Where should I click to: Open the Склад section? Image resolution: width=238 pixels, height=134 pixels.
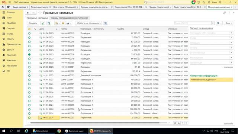coord(10,33)
